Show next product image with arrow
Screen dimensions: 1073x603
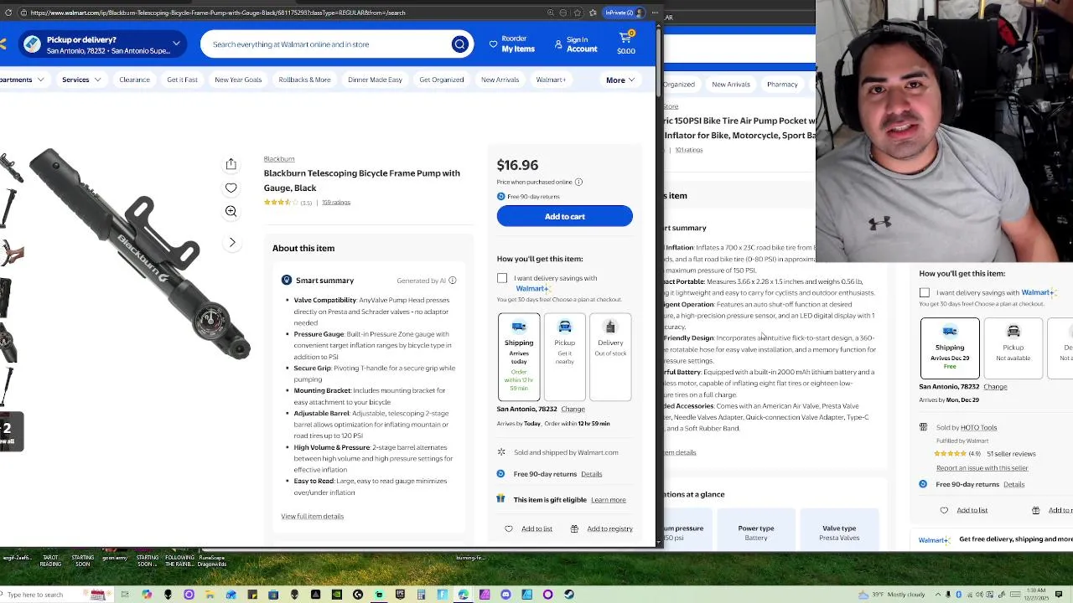232,242
